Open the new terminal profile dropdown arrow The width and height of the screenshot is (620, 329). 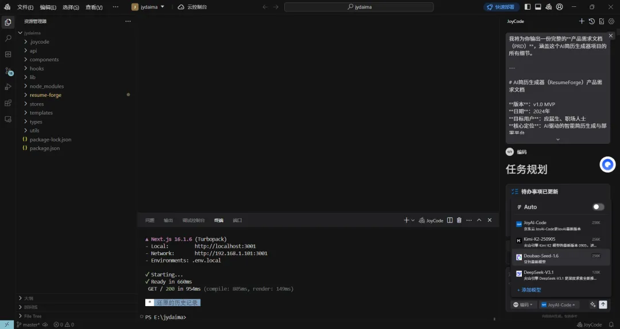(413, 220)
